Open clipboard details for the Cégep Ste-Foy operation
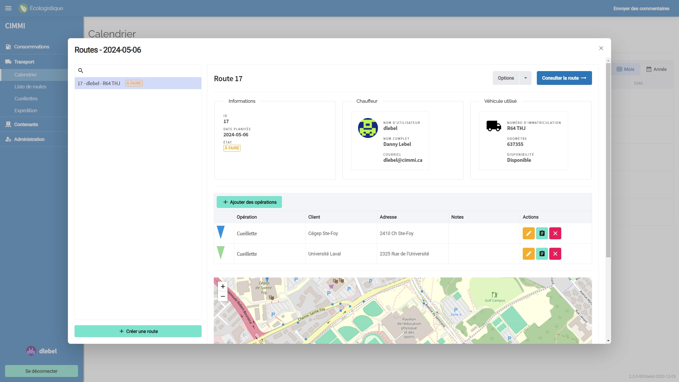The image size is (679, 382). [542, 233]
